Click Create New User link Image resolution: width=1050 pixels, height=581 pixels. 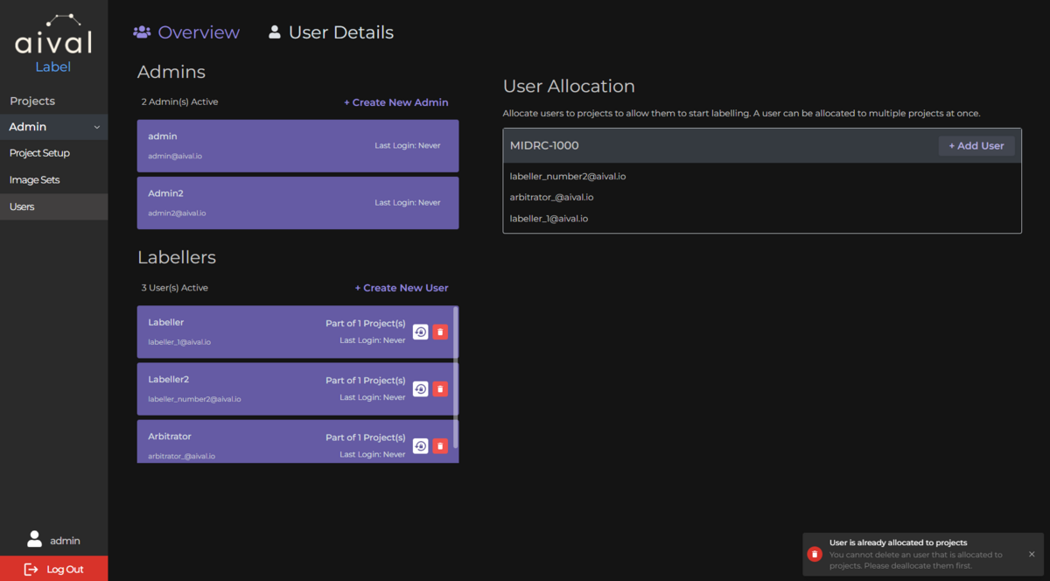coord(401,288)
